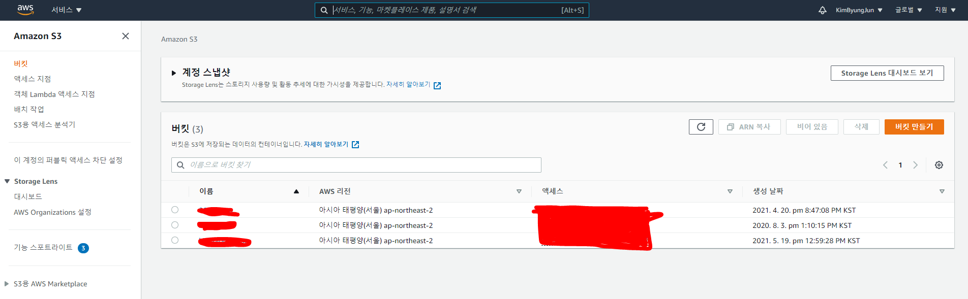Open 이 계정의 퍼블릭 액세스 차단 설정
The height and width of the screenshot is (299, 968).
coord(68,160)
